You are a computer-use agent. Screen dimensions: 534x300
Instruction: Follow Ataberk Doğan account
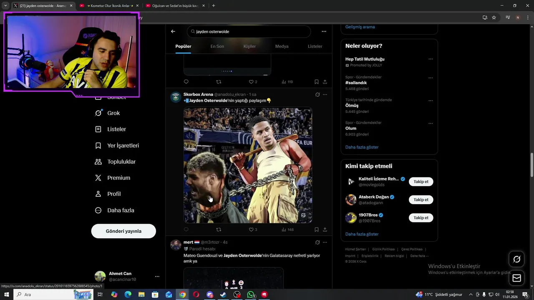coord(421,200)
